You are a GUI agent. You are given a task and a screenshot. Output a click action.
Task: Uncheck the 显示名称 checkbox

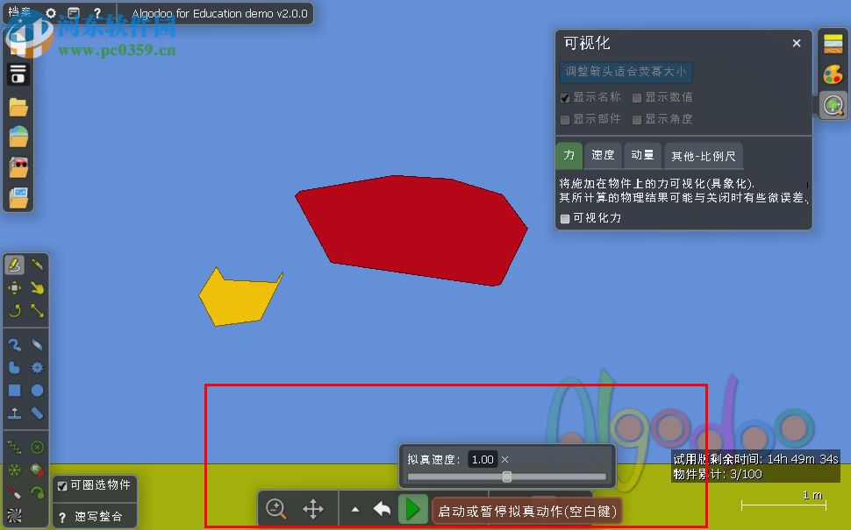(565, 97)
